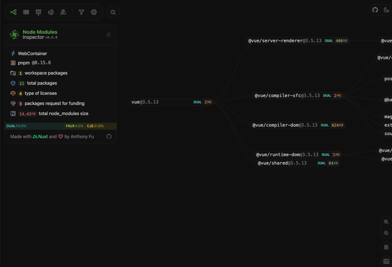Click the total packages cube icon
This screenshot has height=267, width=392.
tap(13, 83)
